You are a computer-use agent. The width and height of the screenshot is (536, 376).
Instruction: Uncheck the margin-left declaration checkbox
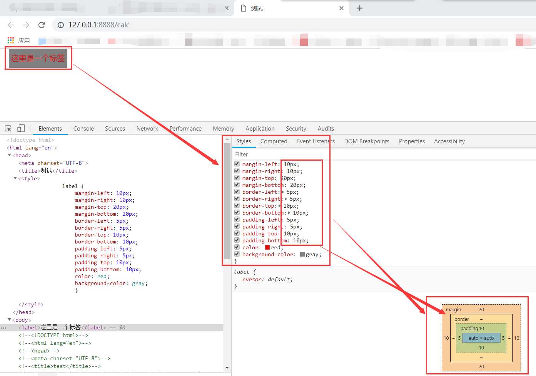point(237,164)
